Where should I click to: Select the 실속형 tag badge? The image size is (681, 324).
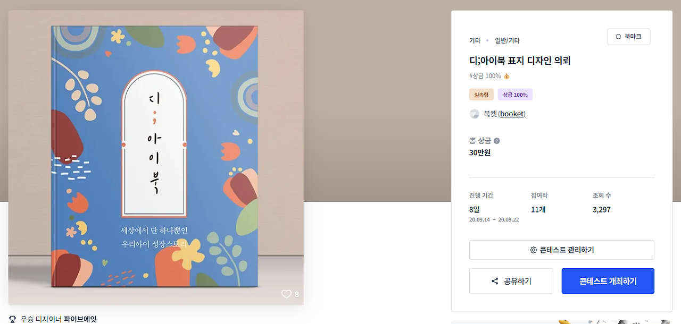481,95
